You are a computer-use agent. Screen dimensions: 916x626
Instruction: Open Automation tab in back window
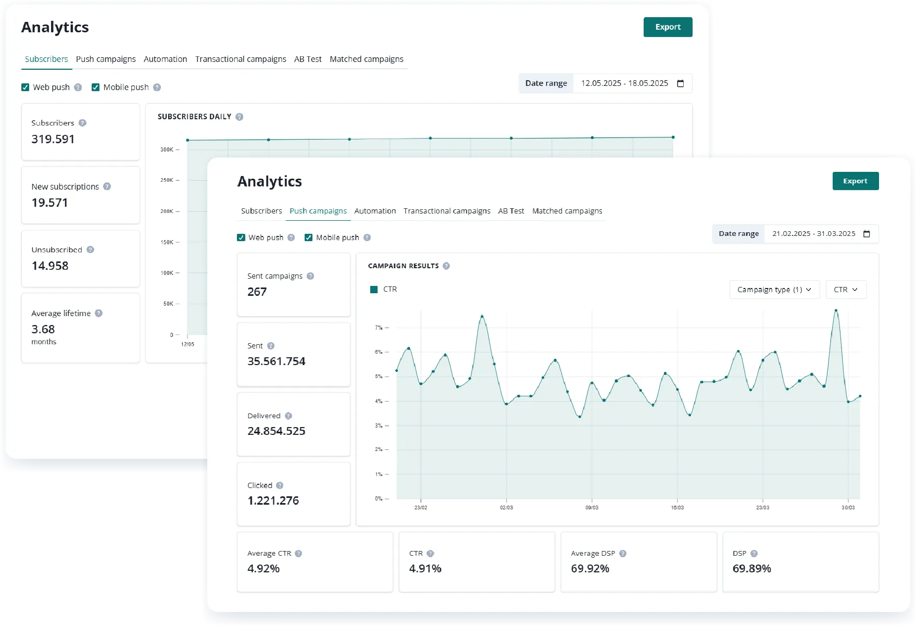[165, 59]
